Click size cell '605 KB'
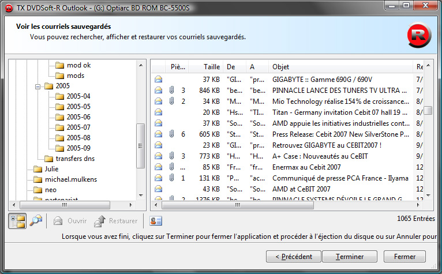 209,134
